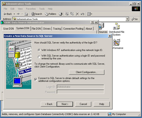
Task: Switch to the User DSN tab
Action: (x=9, y=29)
